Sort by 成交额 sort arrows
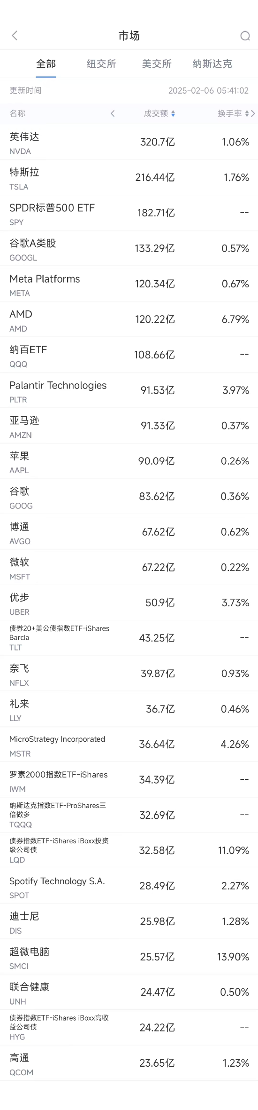The image size is (258, 1110). pyautogui.click(x=173, y=114)
